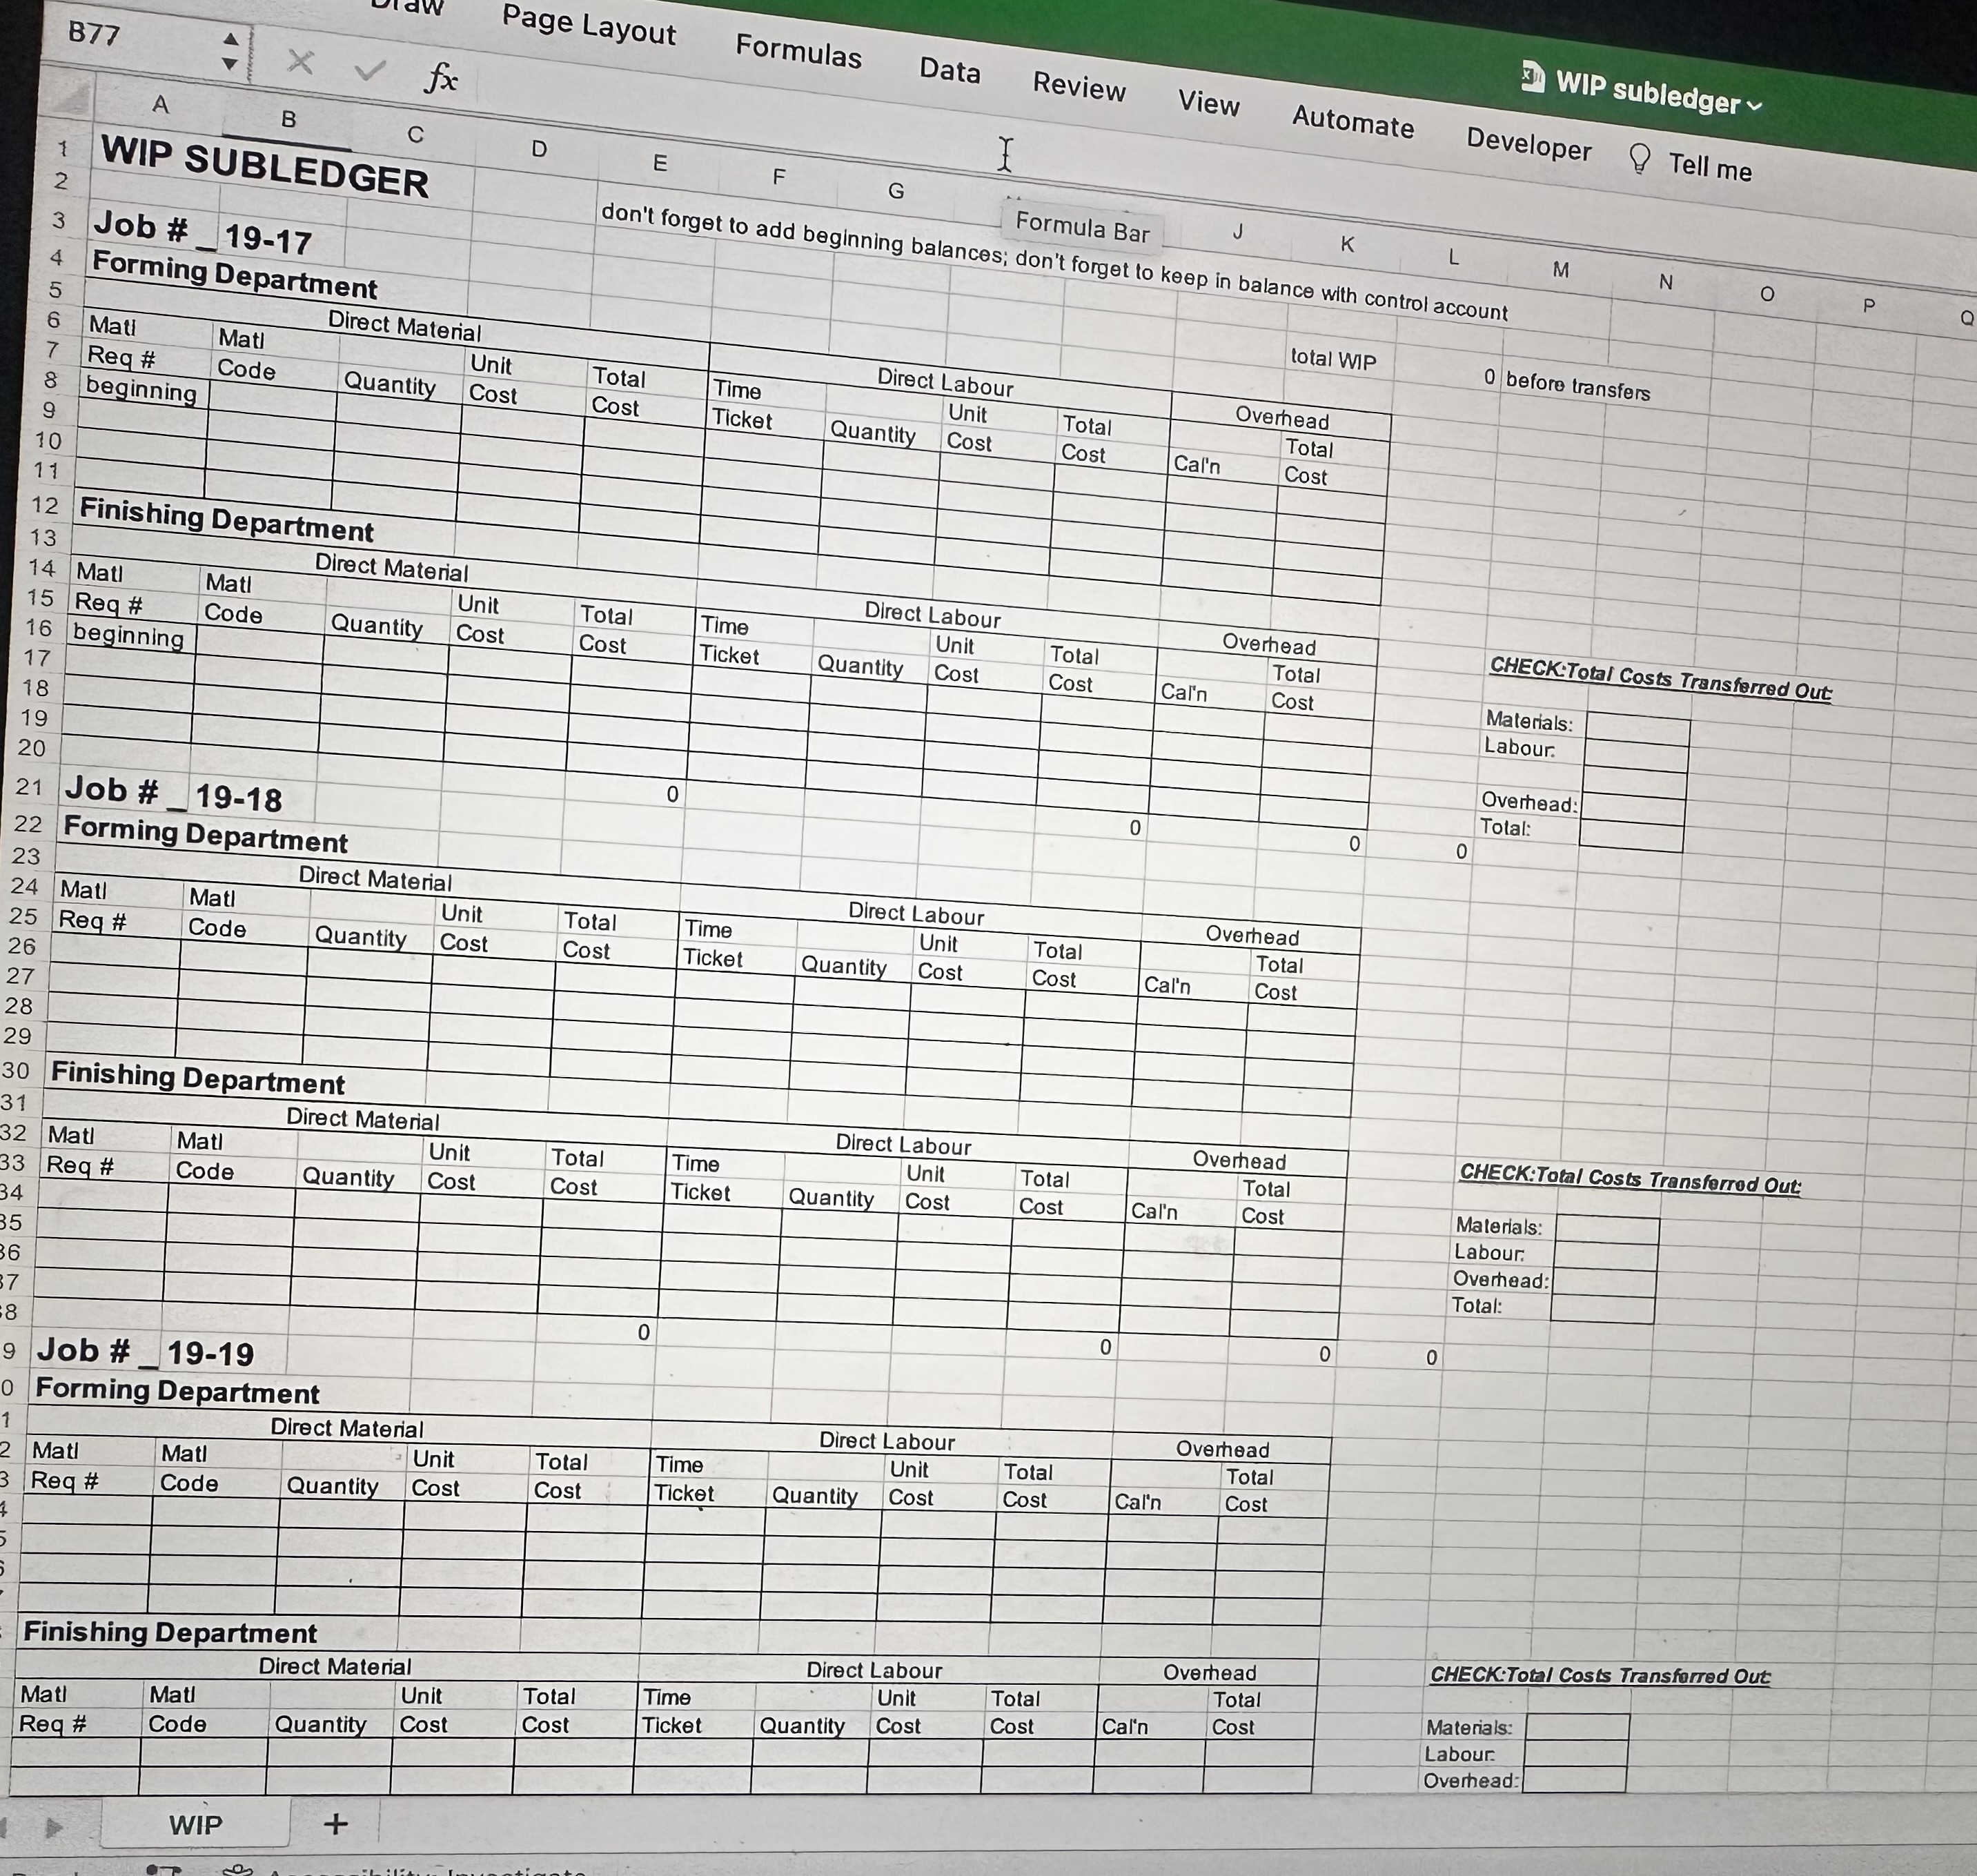
Task: Select the row 21 header
Action: [30, 788]
